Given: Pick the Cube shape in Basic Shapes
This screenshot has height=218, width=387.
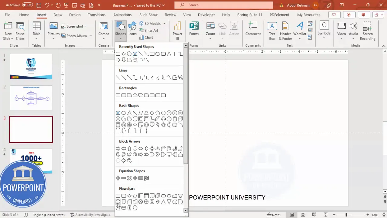Looking at the screenshot, I should tap(180, 119).
